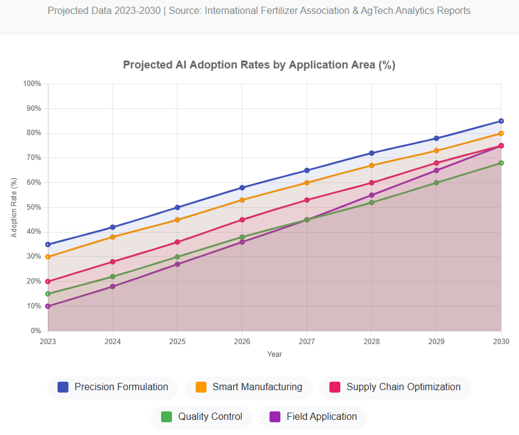
Task: Select Smart Manufacturing point at 2027
Action: (307, 183)
